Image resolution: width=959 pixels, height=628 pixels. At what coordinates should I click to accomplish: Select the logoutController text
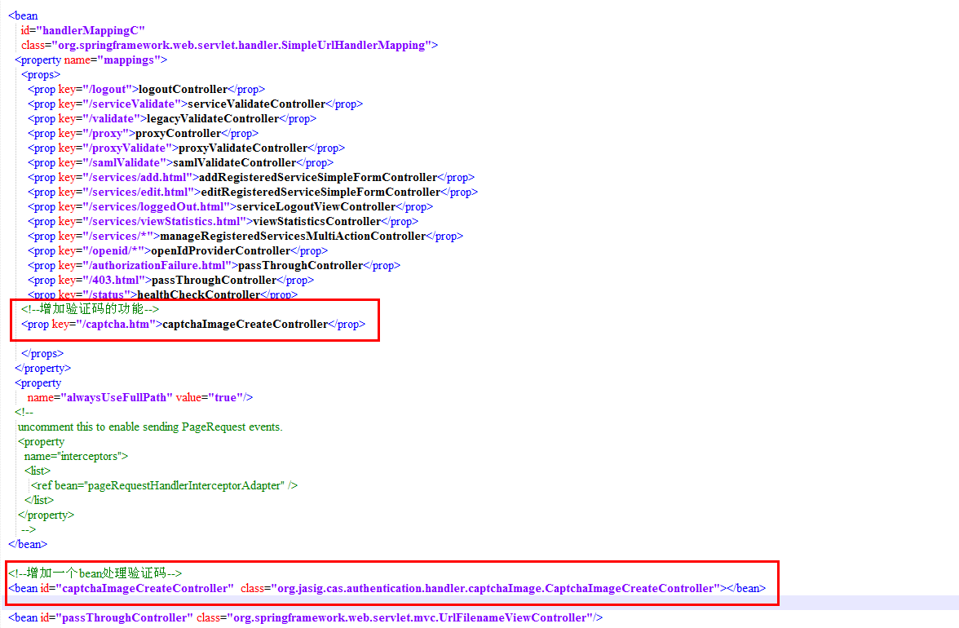[183, 89]
